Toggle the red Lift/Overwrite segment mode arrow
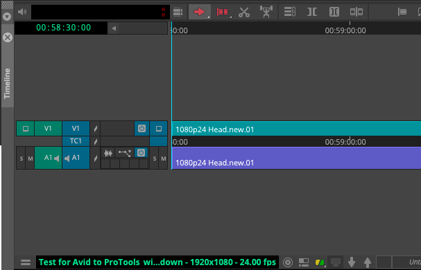Image resolution: width=421 pixels, height=270 pixels. (x=200, y=12)
